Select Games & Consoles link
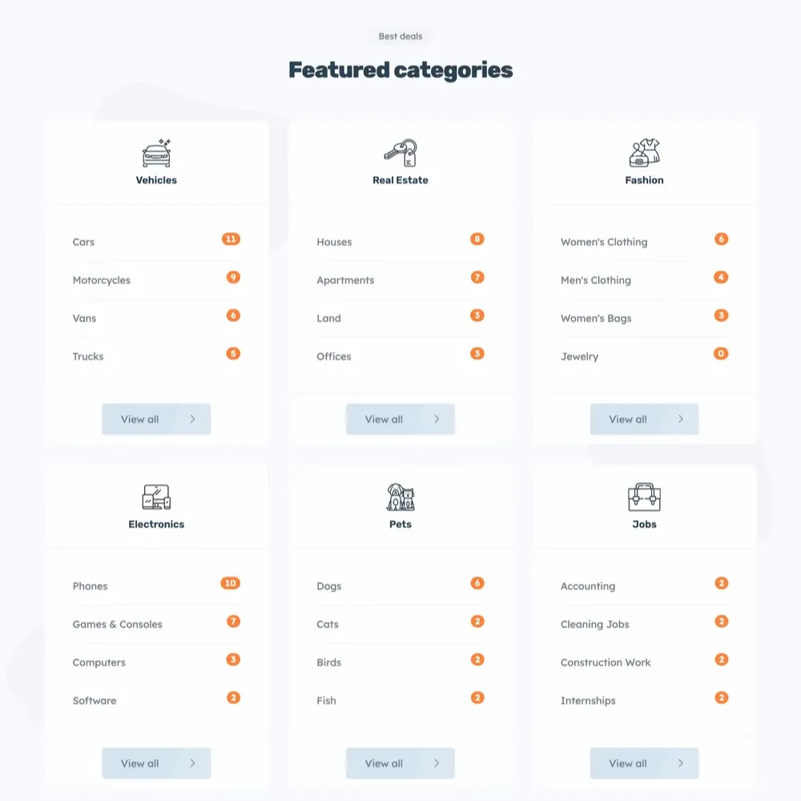 tap(118, 625)
